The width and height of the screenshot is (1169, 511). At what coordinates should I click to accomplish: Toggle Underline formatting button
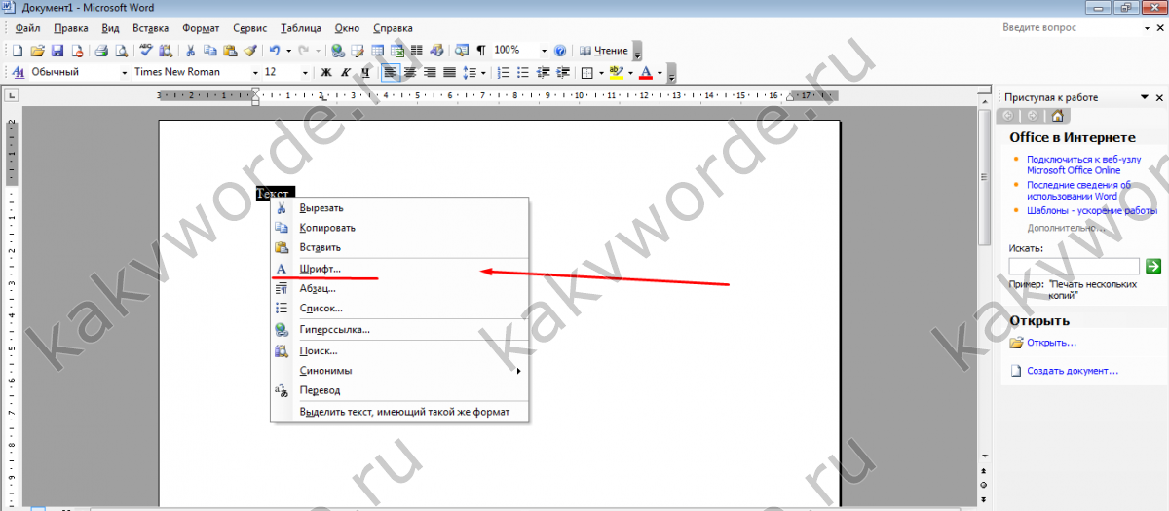point(365,72)
